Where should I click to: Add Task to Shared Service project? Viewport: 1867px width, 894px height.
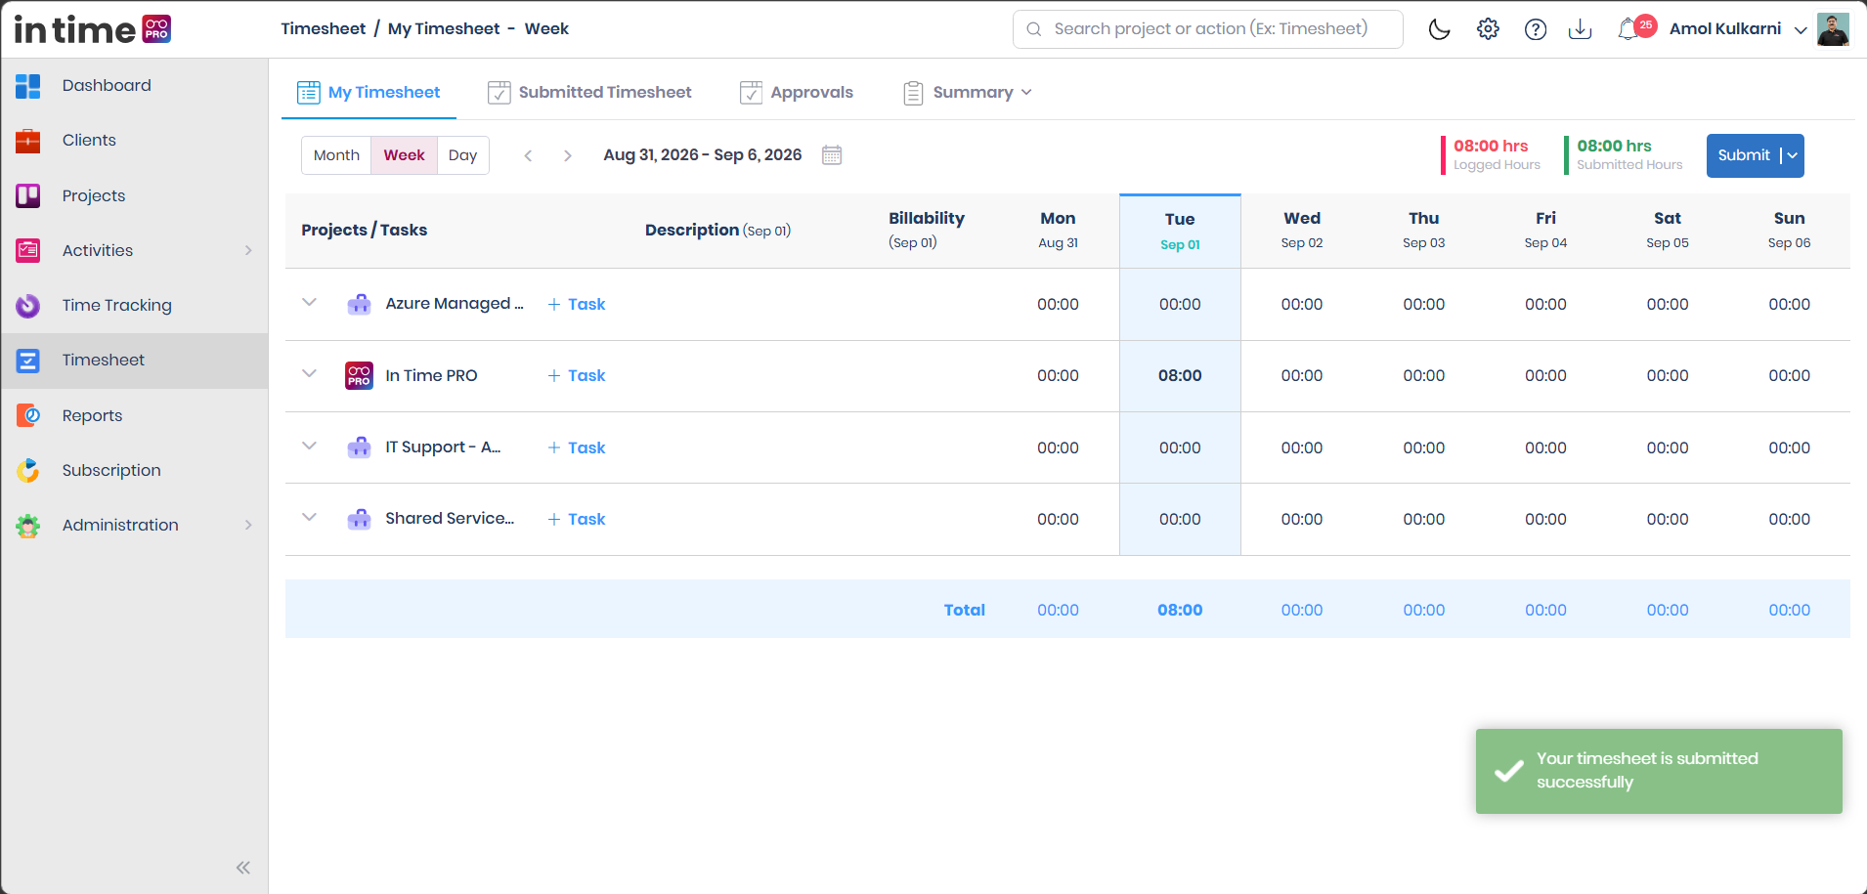tap(577, 519)
